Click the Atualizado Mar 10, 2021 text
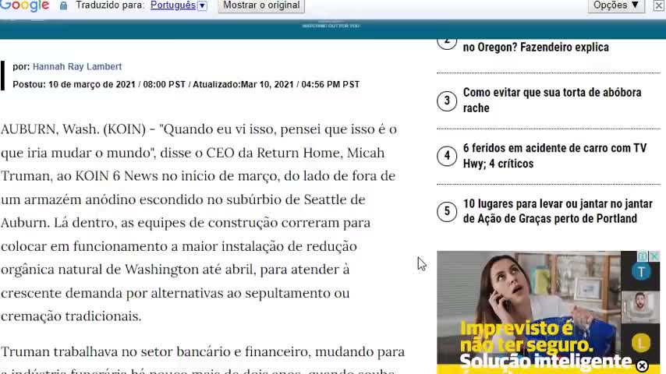The height and width of the screenshot is (374, 666). pyautogui.click(x=243, y=84)
